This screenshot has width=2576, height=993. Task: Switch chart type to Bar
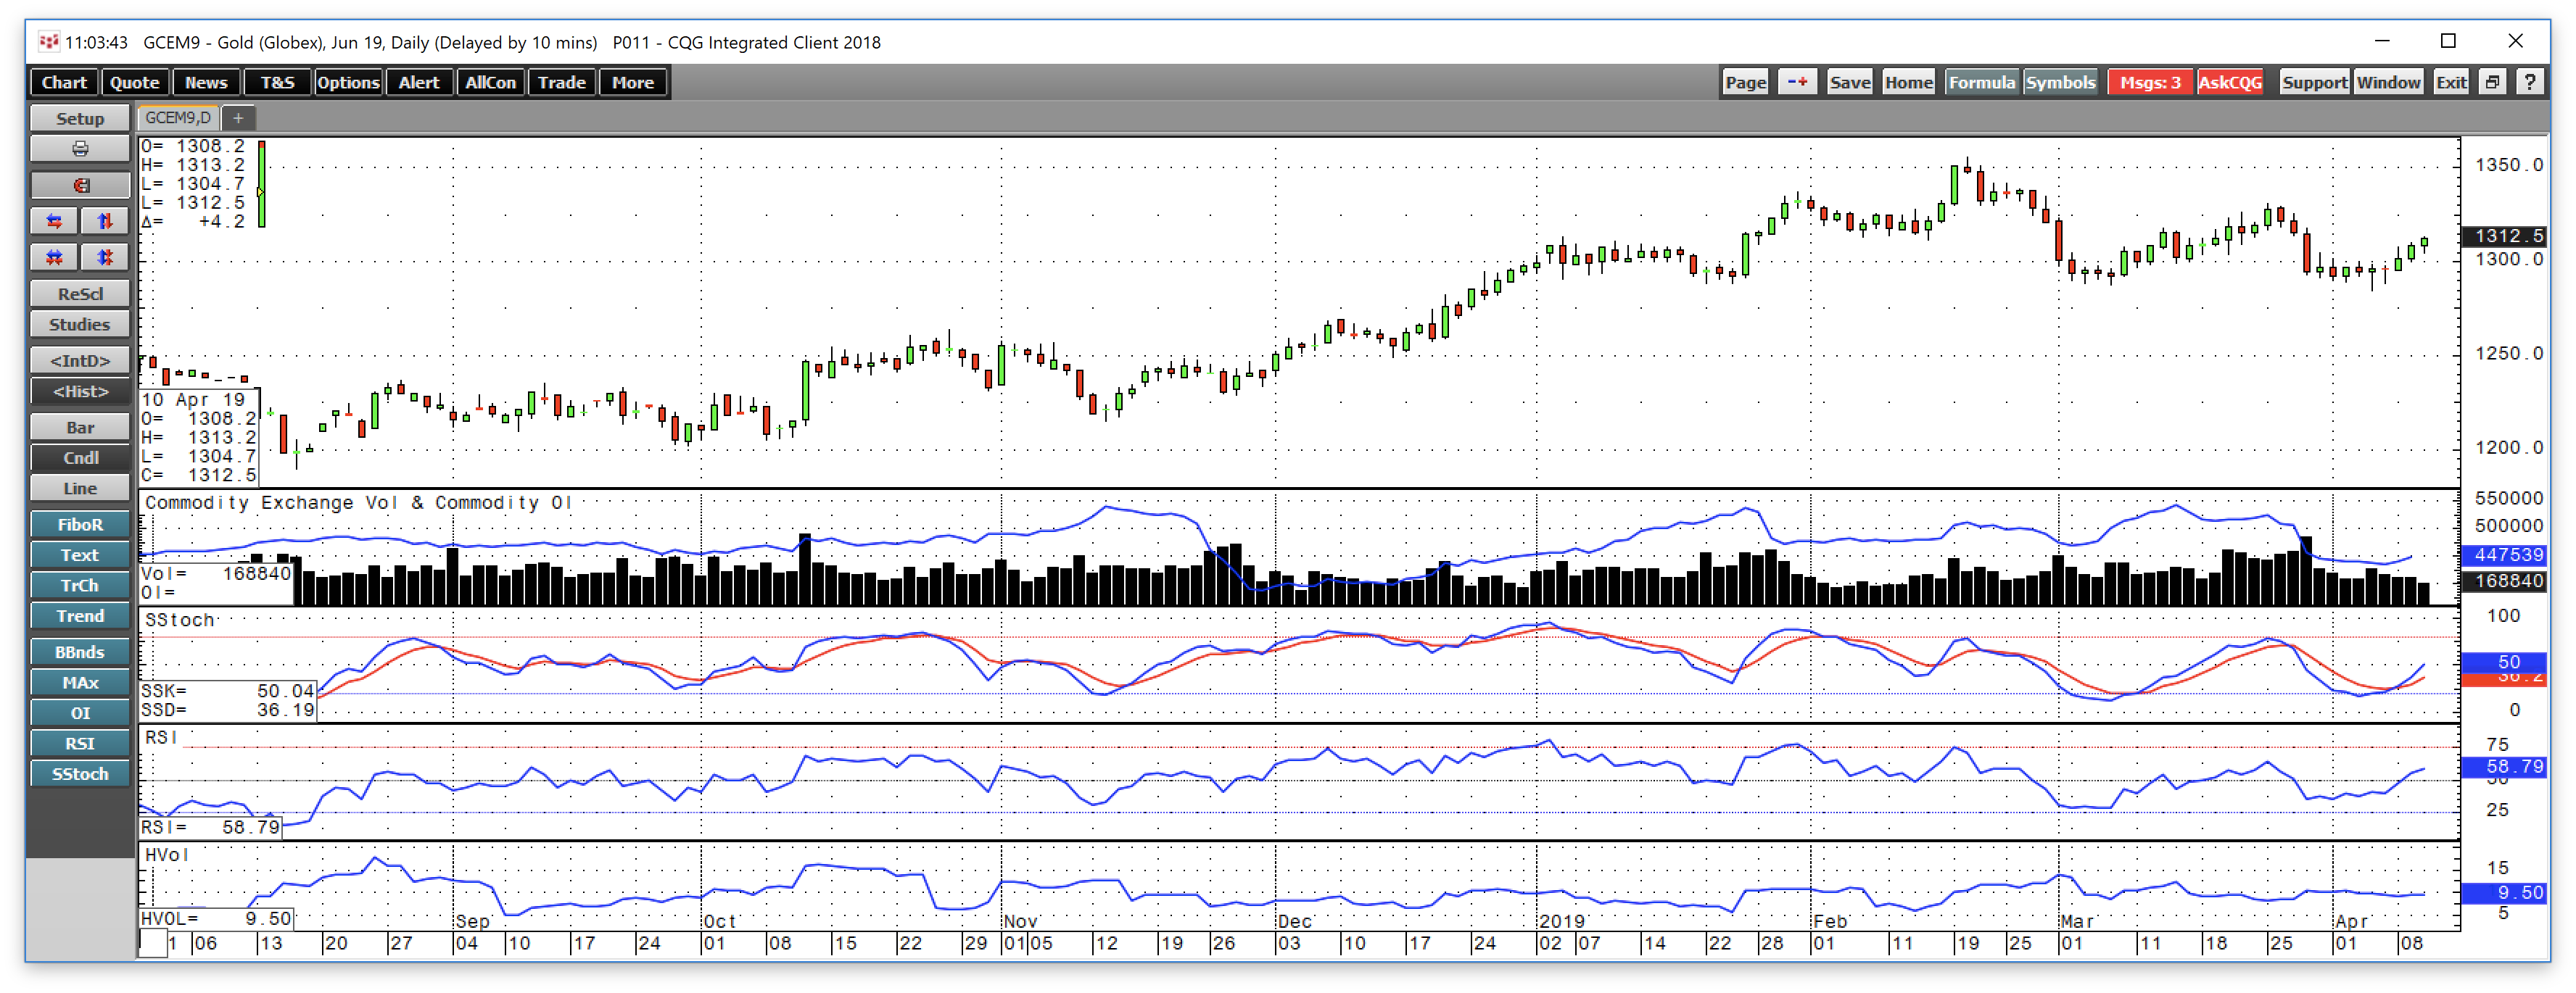pos(80,428)
